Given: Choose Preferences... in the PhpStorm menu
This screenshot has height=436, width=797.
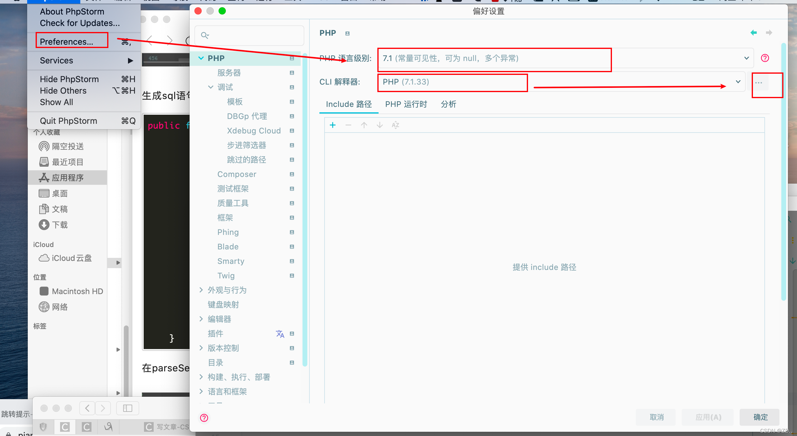Looking at the screenshot, I should point(66,41).
